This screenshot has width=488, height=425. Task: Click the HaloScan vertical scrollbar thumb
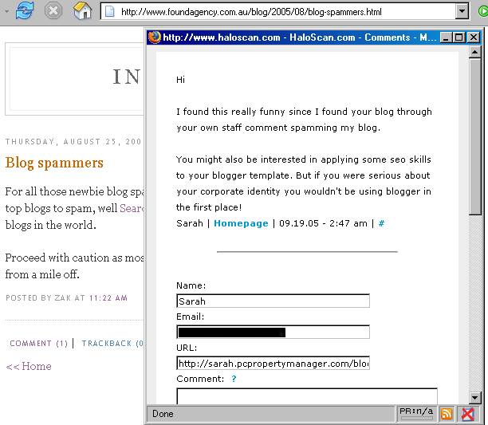pyautogui.click(x=475, y=136)
